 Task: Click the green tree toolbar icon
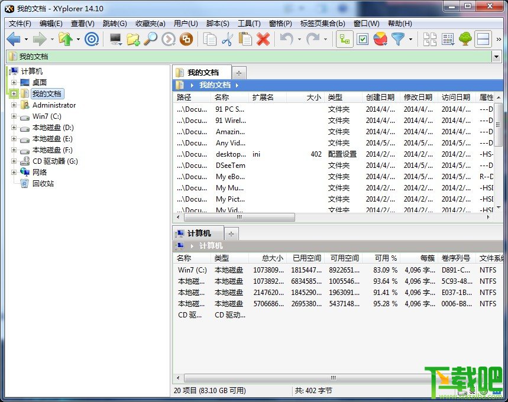[x=465, y=40]
